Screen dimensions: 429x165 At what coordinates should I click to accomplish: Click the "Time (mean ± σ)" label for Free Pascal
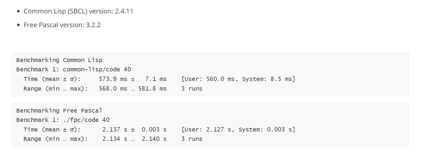coord(52,130)
